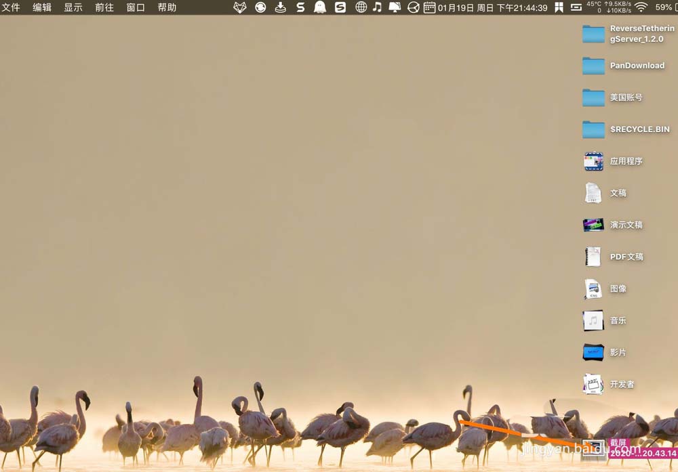Image resolution: width=678 pixels, height=472 pixels.
Task: Open the download tray status icon
Action: 281,7
